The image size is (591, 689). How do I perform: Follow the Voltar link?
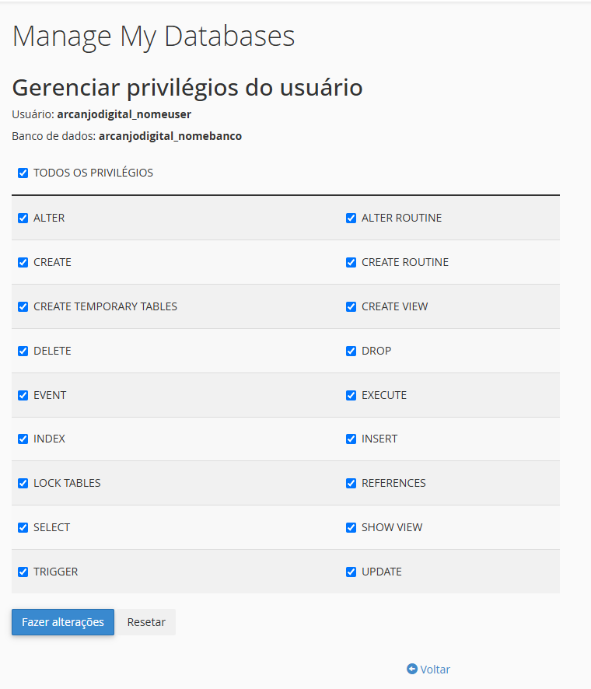coord(435,669)
